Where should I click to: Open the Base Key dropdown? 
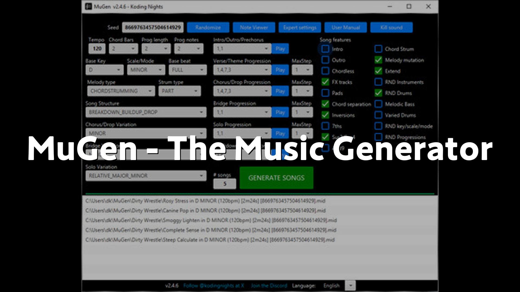point(105,70)
